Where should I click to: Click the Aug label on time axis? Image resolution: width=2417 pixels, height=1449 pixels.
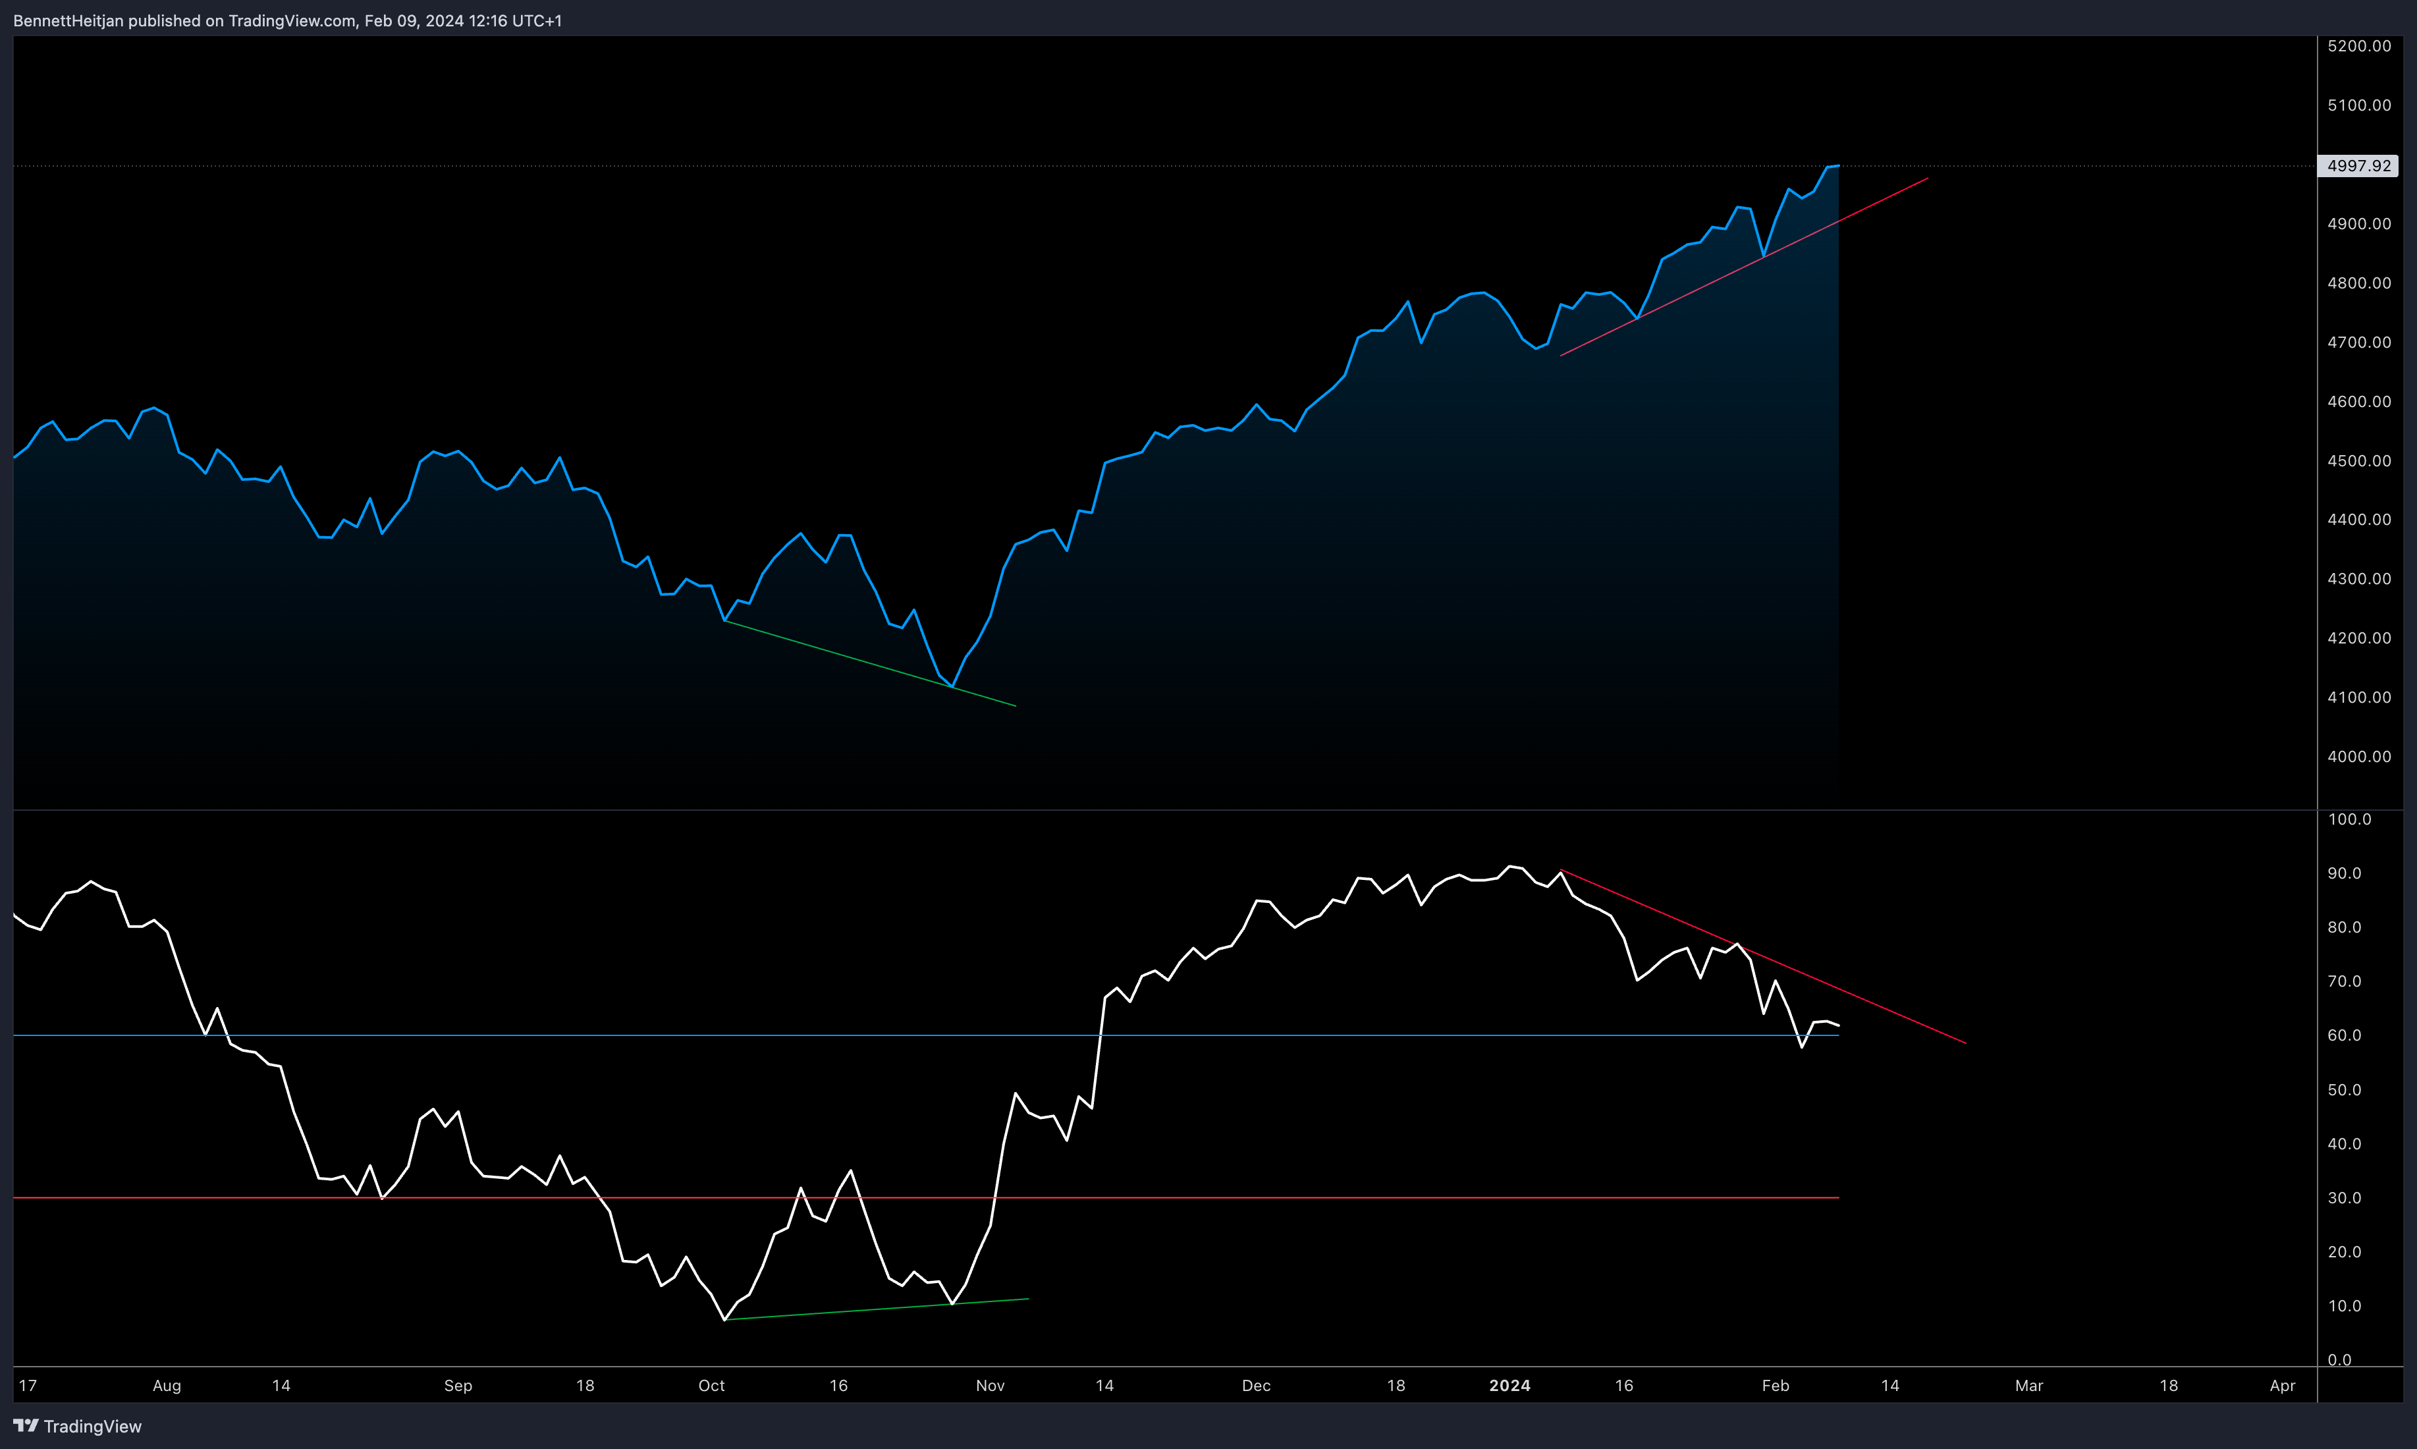pyautogui.click(x=167, y=1386)
